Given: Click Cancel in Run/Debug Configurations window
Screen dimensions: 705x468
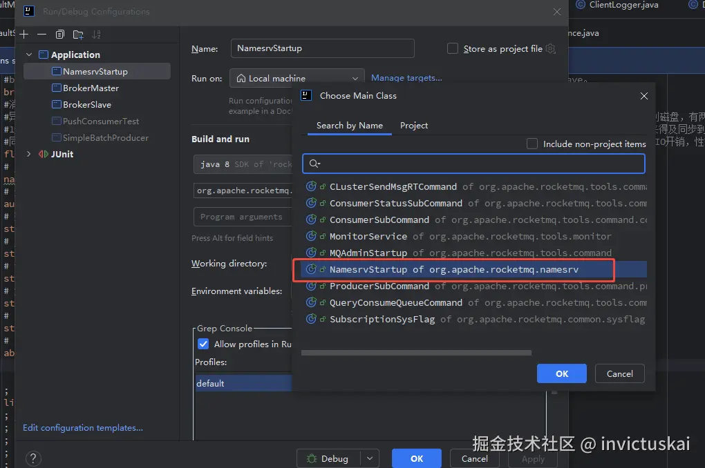Looking at the screenshot, I should pos(474,458).
